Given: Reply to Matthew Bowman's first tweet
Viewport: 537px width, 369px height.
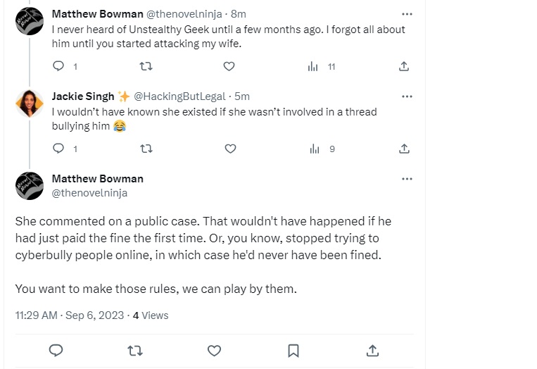Looking at the screenshot, I should tap(59, 66).
